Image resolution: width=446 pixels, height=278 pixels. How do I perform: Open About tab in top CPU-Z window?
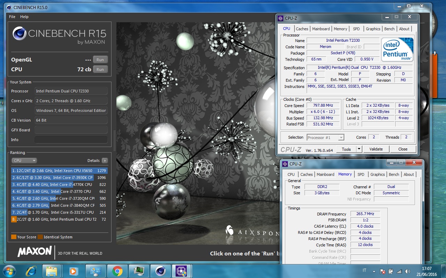tap(404, 29)
